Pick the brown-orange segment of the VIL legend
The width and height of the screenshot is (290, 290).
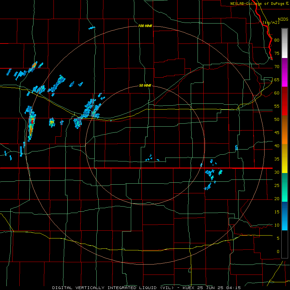285,130
